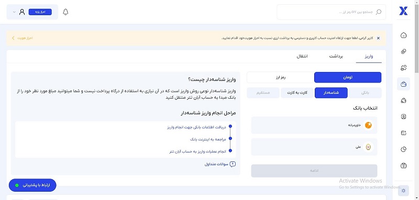The image size is (419, 200).
Task: Click the واریز شناسه‌دار چیست heading
Action: [x=212, y=79]
